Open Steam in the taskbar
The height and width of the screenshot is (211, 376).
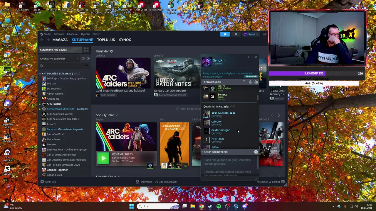click(x=210, y=206)
